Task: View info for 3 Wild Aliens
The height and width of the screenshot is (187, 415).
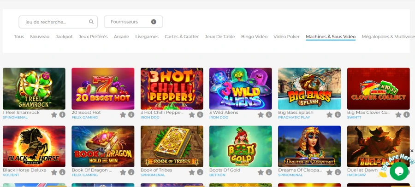Action: (269, 115)
